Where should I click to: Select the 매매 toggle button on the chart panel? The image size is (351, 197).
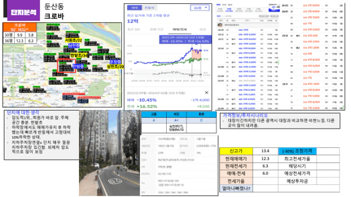click(x=134, y=8)
